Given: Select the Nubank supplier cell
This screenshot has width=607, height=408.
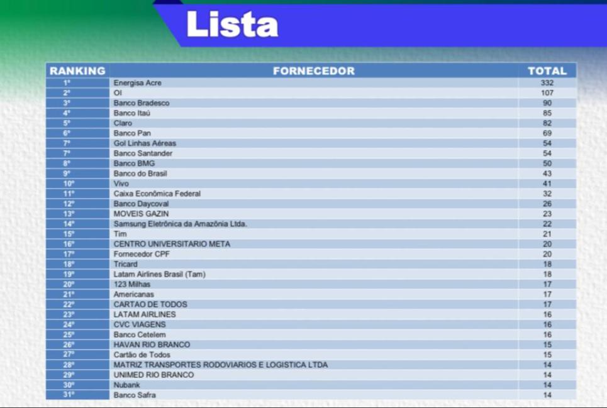Looking at the screenshot, I should coord(126,385).
